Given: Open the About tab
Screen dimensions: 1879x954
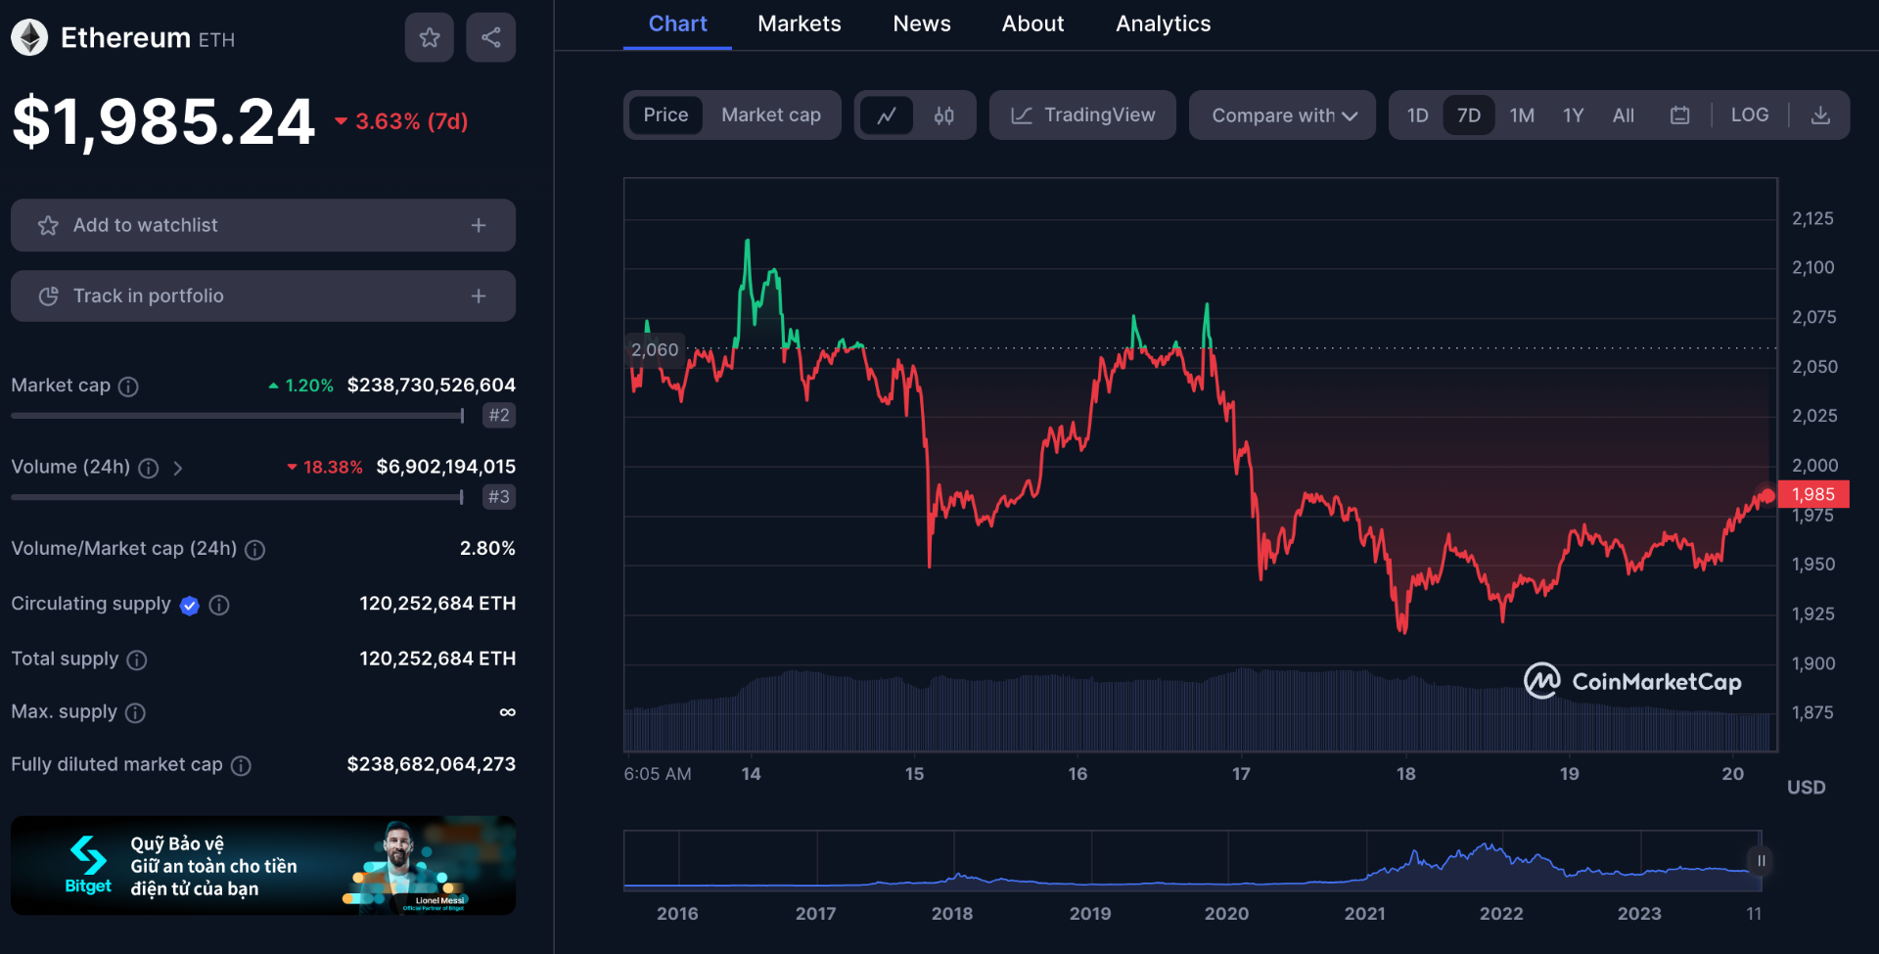Looking at the screenshot, I should coord(1032,24).
